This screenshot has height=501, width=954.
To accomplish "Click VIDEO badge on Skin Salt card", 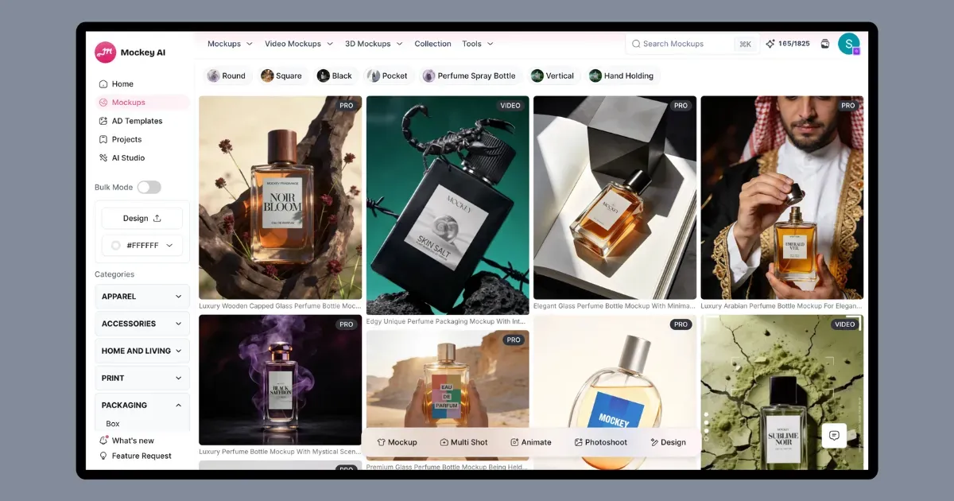I will pyautogui.click(x=510, y=105).
